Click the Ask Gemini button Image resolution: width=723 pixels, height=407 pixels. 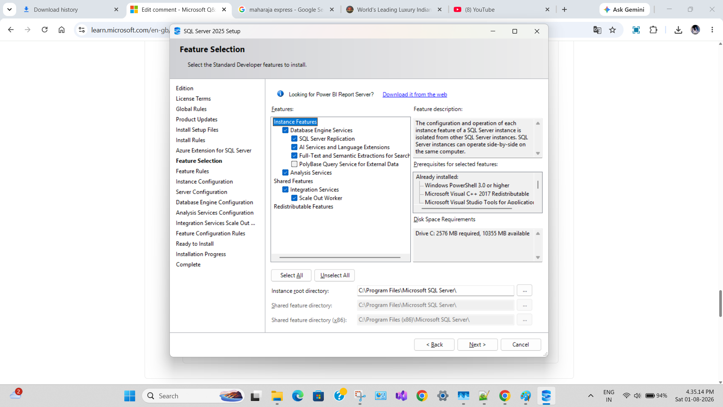624,10
